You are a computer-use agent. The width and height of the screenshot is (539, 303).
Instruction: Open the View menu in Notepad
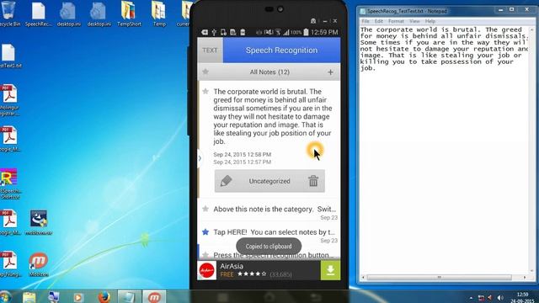tap(414, 21)
